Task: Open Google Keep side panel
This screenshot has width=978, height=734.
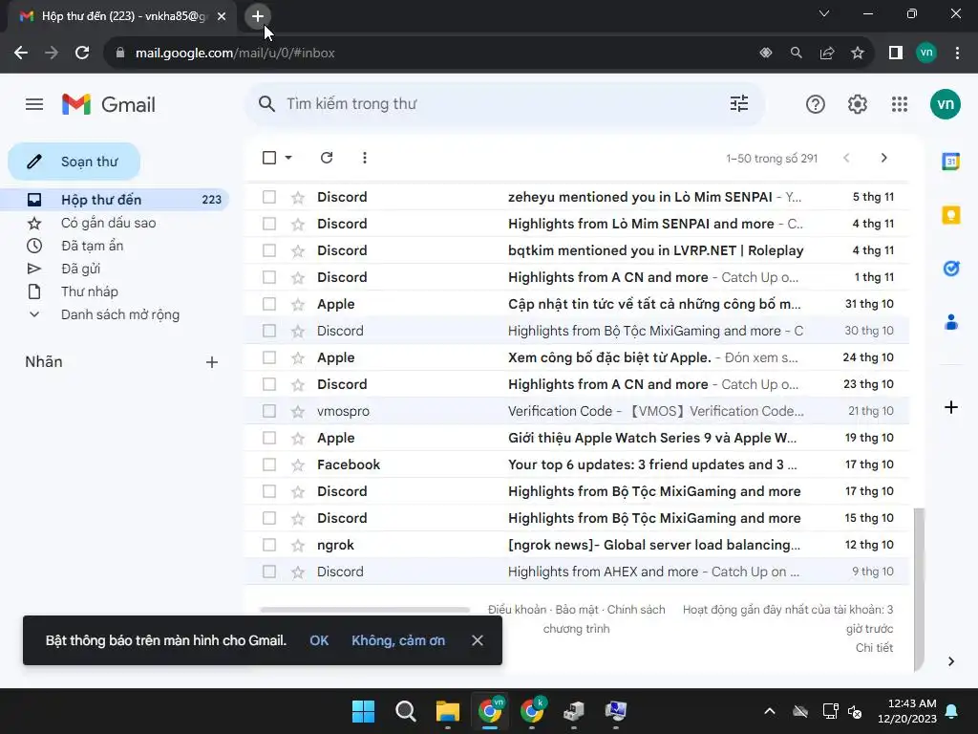Action: coord(950,215)
